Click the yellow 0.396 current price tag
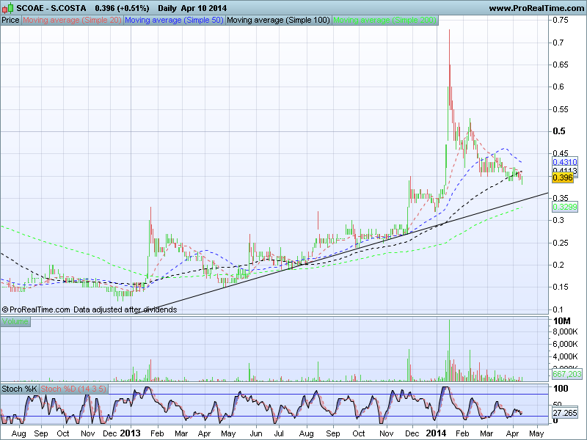Image resolution: width=587 pixels, height=440 pixels. 562,178
